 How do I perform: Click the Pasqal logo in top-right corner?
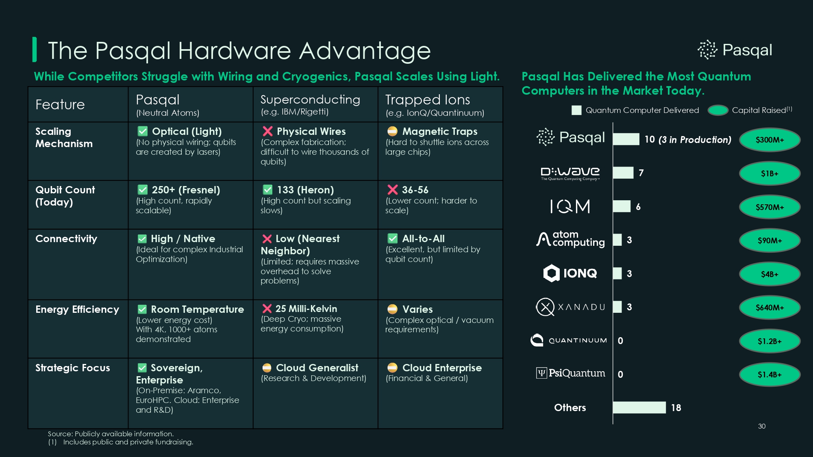coord(735,50)
